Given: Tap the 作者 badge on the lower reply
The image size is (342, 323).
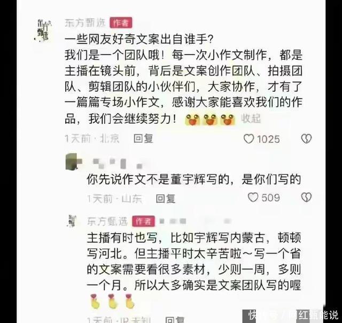Looking at the screenshot, I should [143, 222].
